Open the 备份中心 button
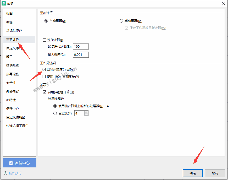The height and width of the screenshot is (180, 228). [19, 163]
